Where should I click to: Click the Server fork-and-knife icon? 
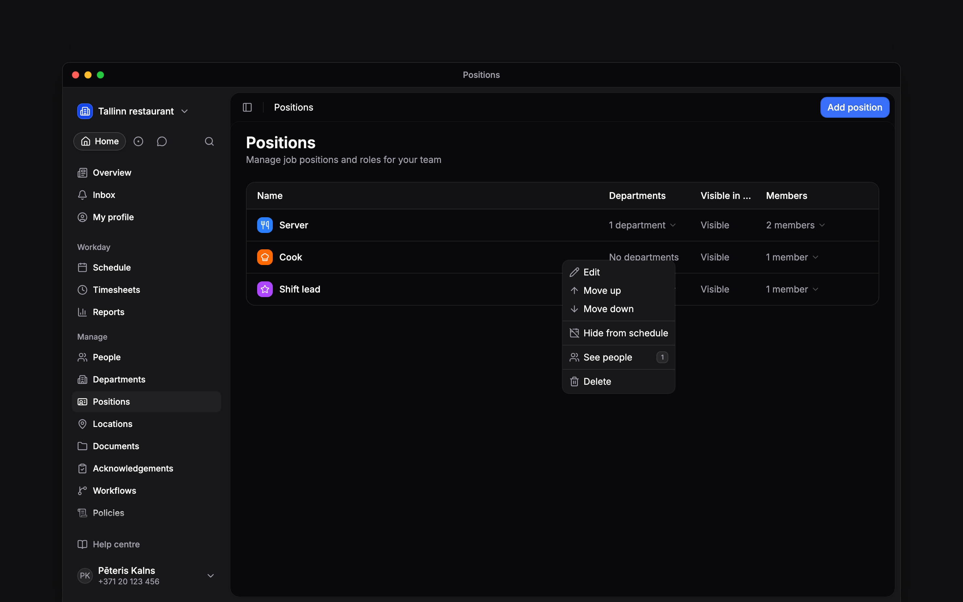265,225
